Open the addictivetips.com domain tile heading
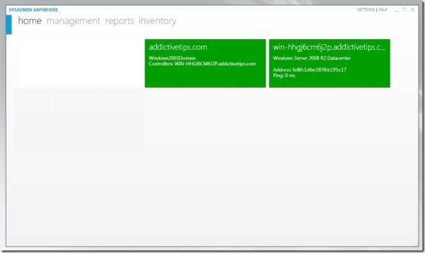 pos(178,47)
